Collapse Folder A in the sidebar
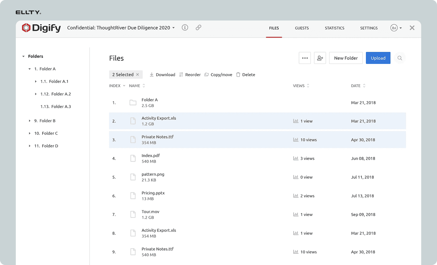 [x=30, y=69]
